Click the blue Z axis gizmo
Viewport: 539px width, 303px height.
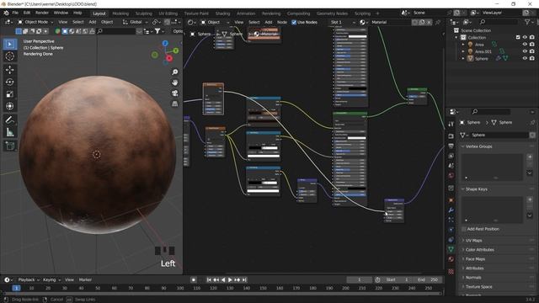pyautogui.click(x=165, y=43)
